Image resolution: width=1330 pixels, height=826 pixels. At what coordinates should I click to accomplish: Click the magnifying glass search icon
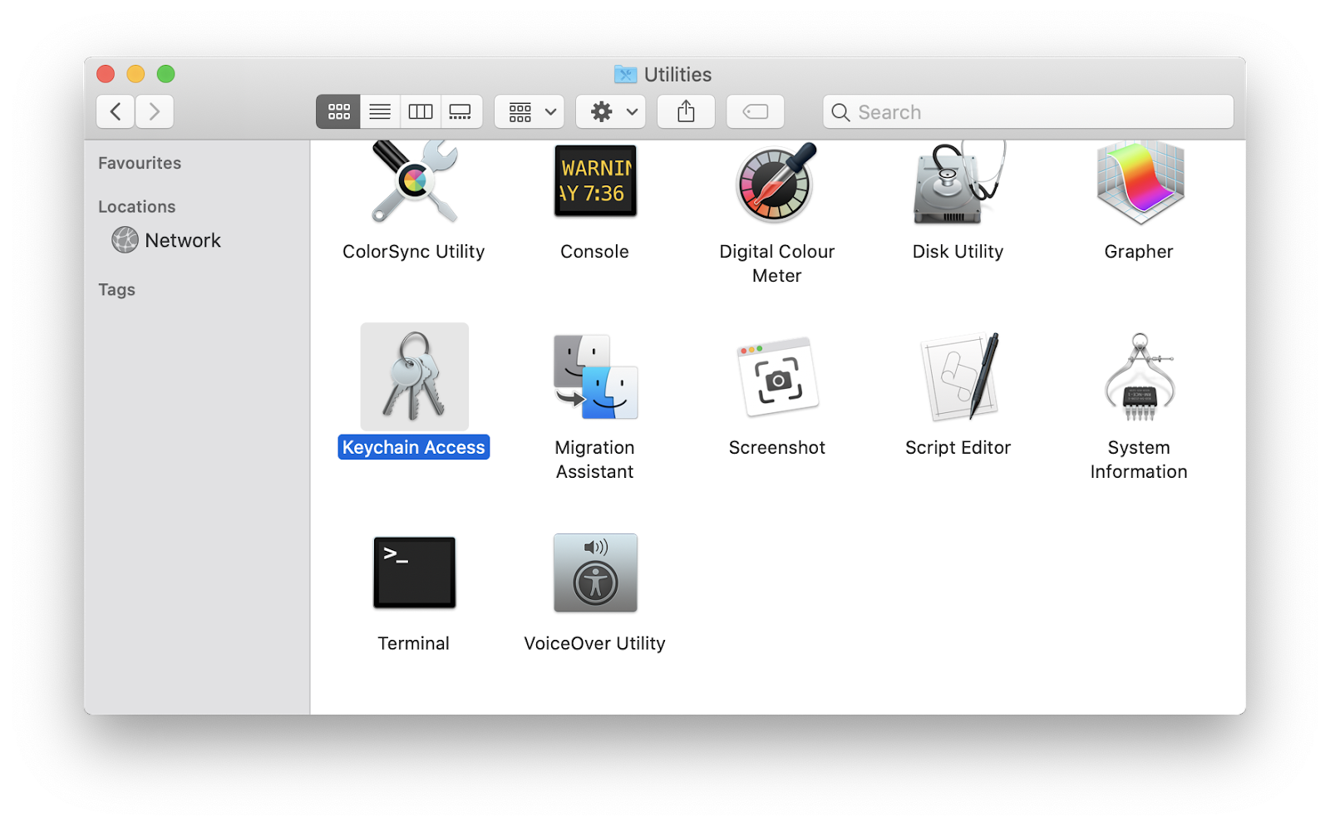pos(840,112)
